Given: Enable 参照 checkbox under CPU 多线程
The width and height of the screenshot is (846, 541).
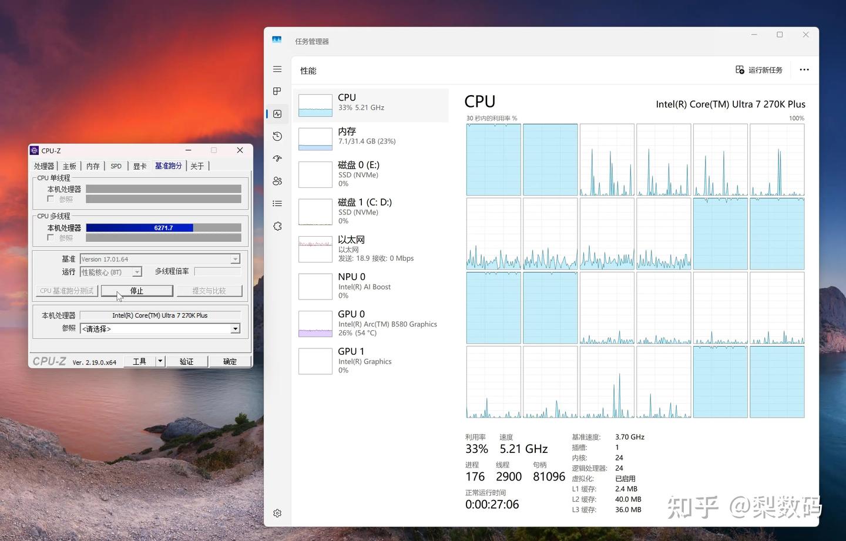Looking at the screenshot, I should [51, 237].
